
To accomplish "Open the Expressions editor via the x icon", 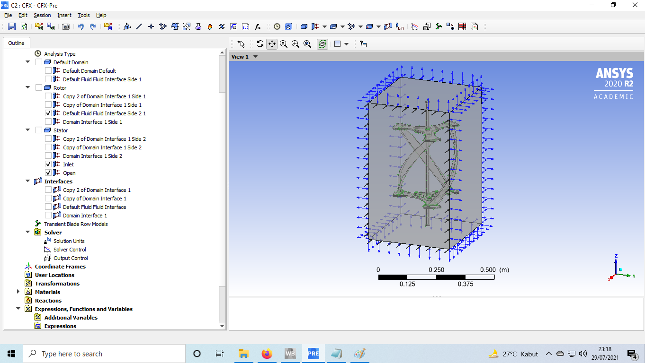I will click(x=221, y=27).
